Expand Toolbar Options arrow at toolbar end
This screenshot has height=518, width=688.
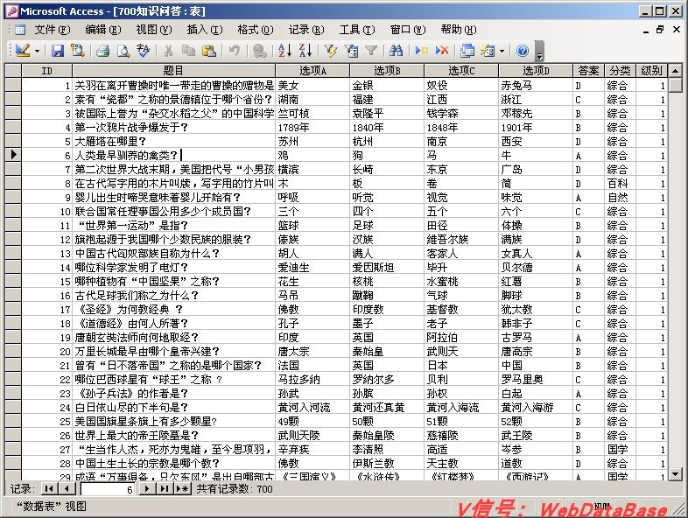point(540,51)
